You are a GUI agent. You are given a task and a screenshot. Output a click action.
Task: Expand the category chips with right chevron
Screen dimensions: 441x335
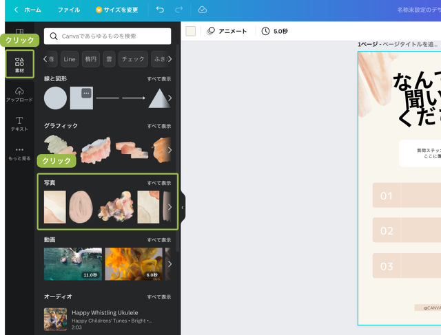click(170, 59)
